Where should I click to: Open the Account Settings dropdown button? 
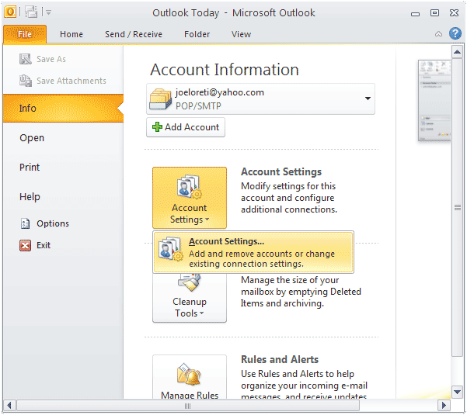190,197
